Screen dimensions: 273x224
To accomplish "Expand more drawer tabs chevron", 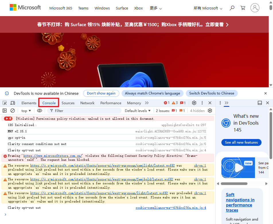I will coord(227,103).
